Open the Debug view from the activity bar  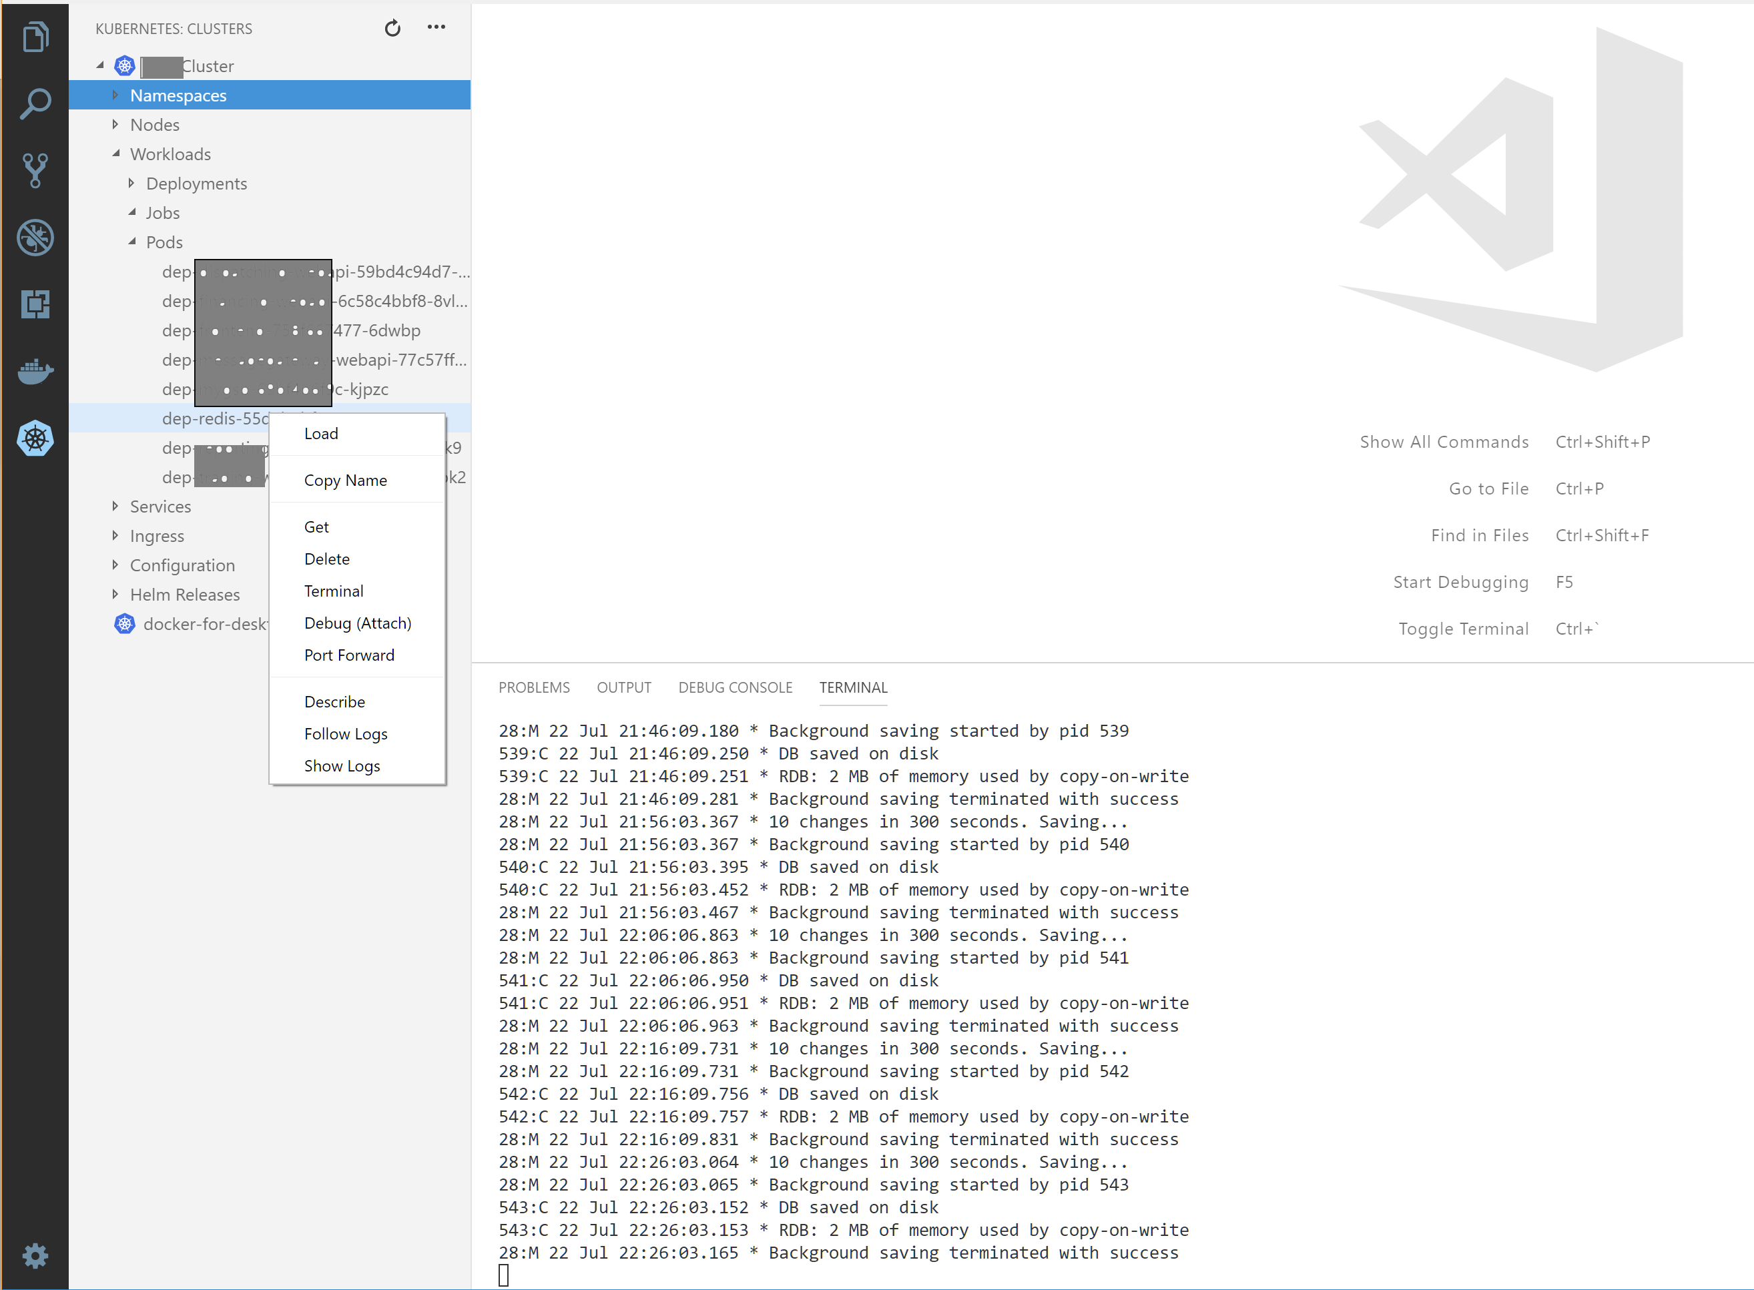(x=35, y=238)
